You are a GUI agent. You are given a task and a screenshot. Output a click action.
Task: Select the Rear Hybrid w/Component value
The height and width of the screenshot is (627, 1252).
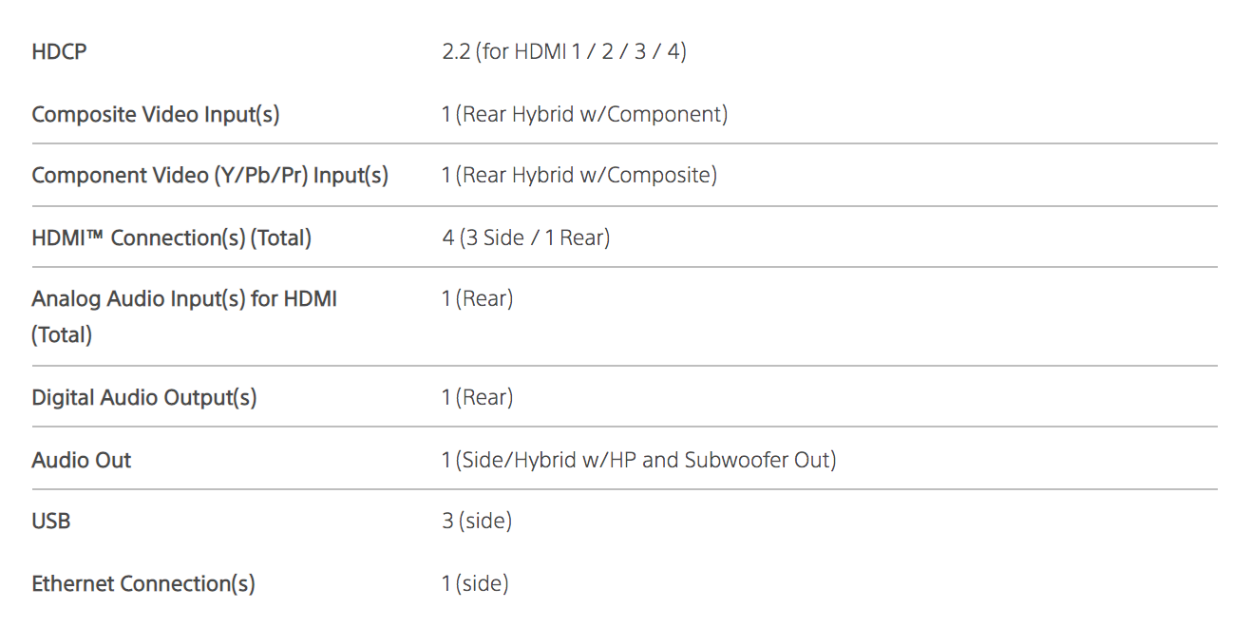pyautogui.click(x=584, y=114)
